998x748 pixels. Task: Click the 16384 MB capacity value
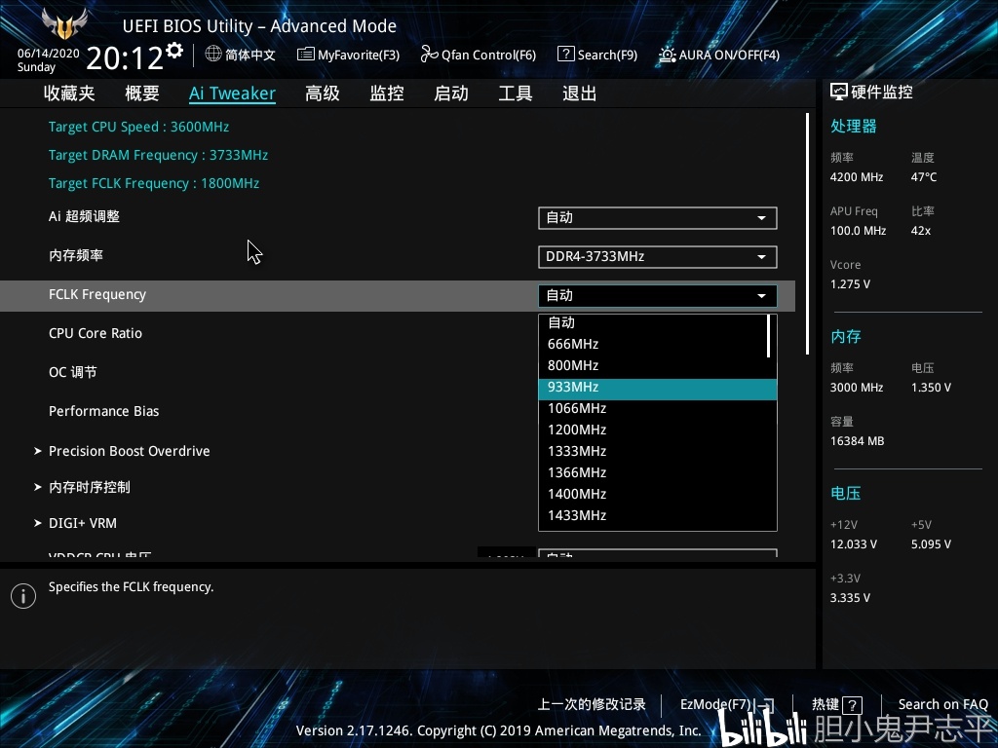[x=857, y=441]
